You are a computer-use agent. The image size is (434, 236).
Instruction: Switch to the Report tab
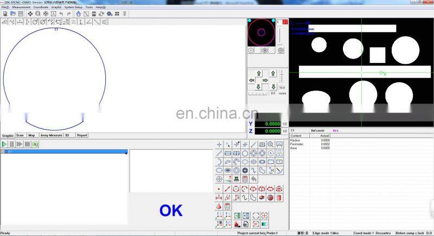[82, 135]
